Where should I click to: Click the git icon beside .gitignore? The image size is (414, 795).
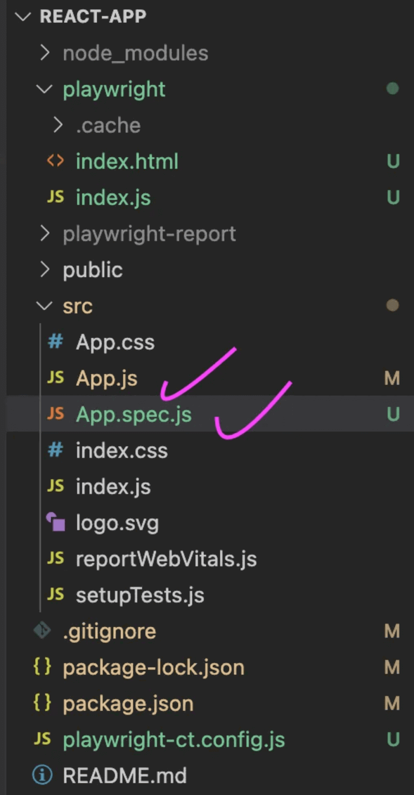coord(42,631)
